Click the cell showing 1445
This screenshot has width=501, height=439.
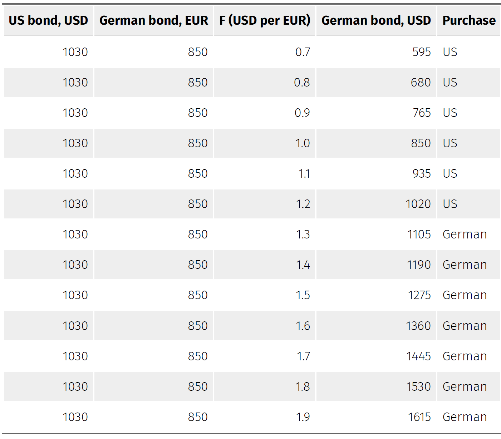(x=418, y=356)
